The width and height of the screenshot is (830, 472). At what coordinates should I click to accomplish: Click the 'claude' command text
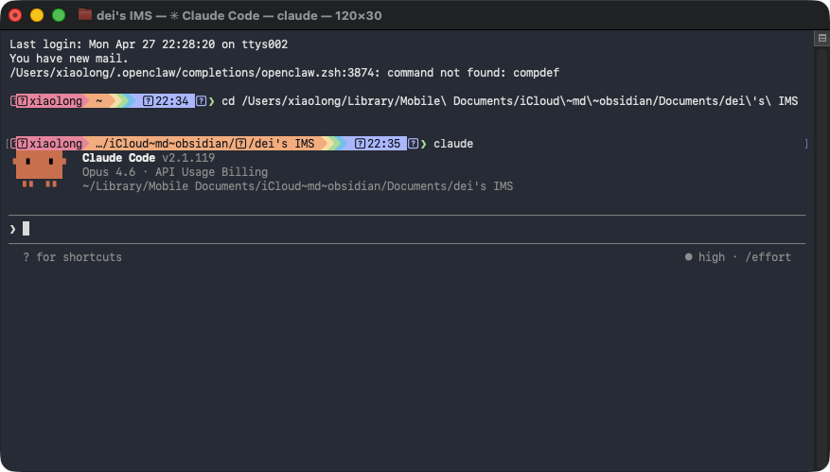(453, 144)
